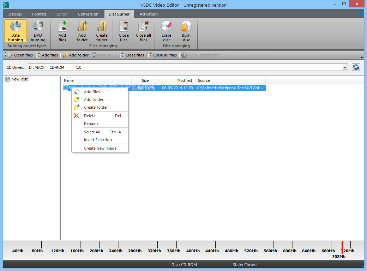Click the Burn disc flame icon
Viewport: 367px width, 271px height.
tap(186, 31)
